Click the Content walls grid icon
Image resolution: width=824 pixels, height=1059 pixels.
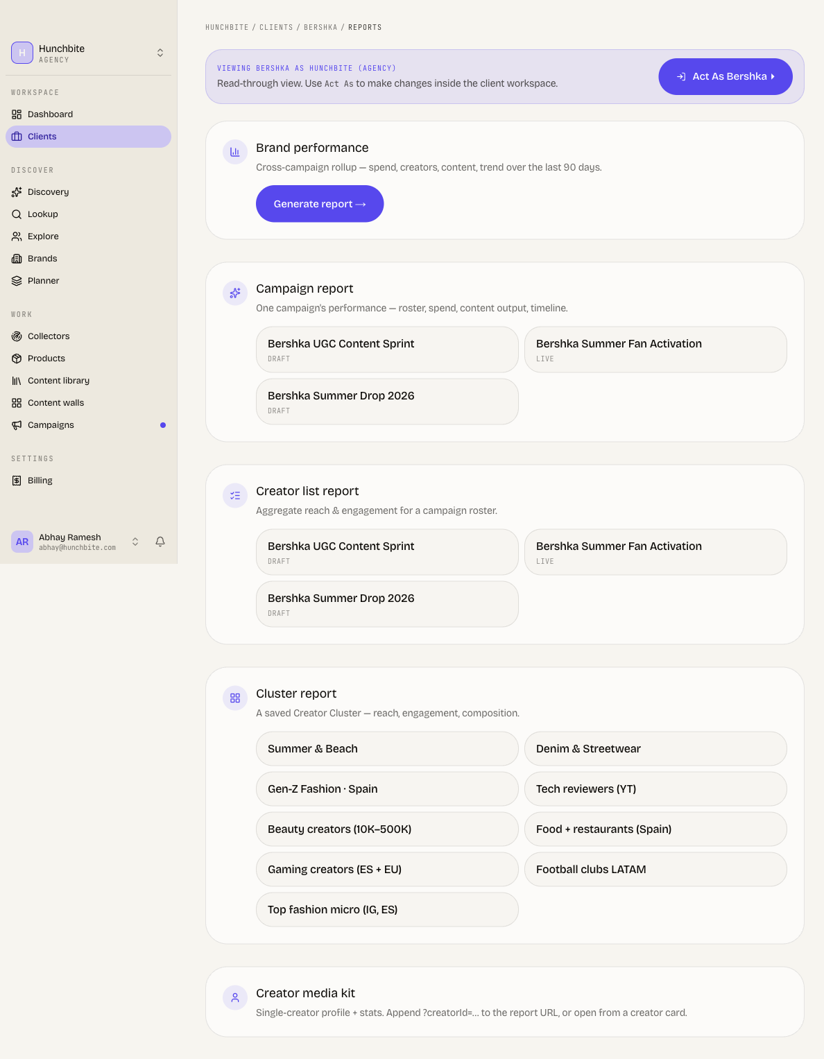point(17,403)
